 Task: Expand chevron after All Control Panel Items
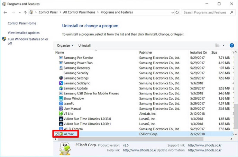(x=98, y=12)
